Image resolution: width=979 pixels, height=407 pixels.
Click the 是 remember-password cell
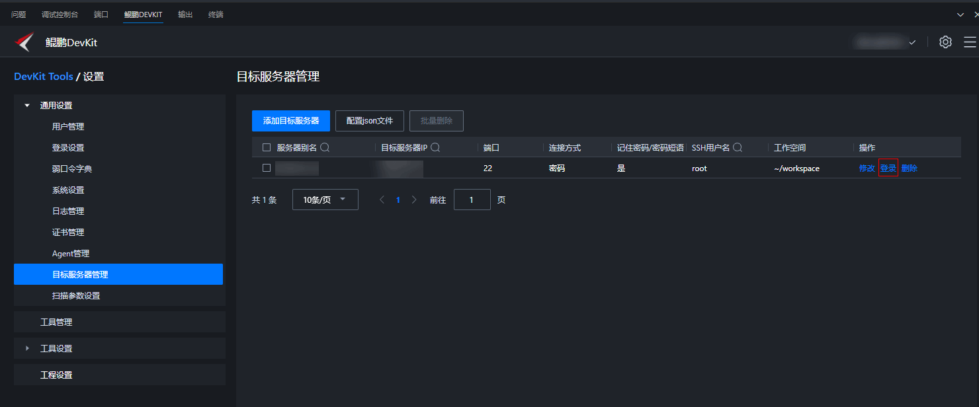[621, 168]
